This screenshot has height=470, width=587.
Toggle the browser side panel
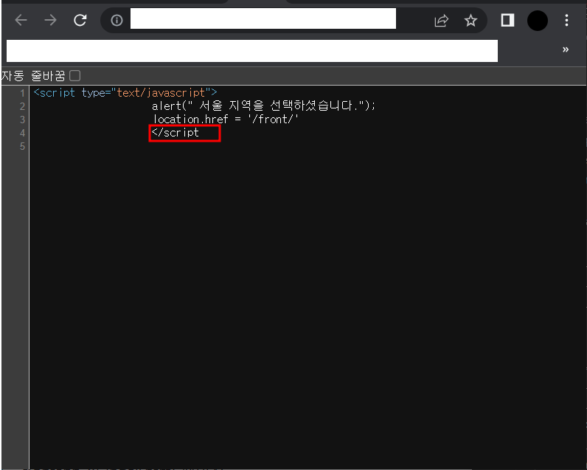point(507,20)
